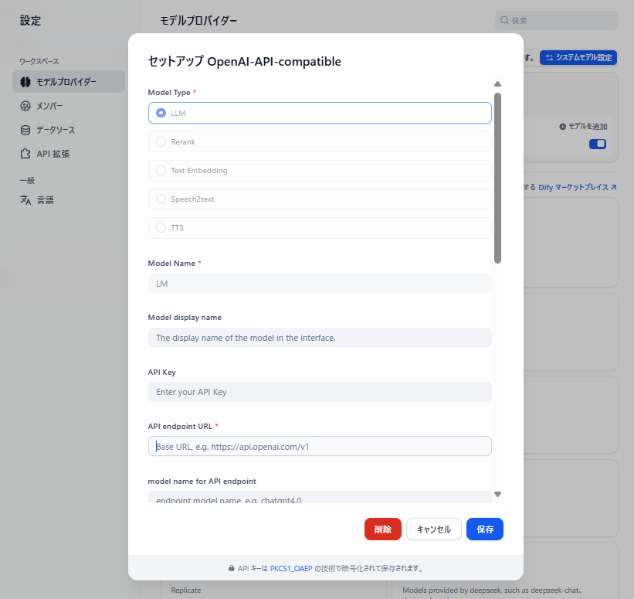Click the API endpoint URL field
This screenshot has height=599, width=634.
(x=319, y=447)
